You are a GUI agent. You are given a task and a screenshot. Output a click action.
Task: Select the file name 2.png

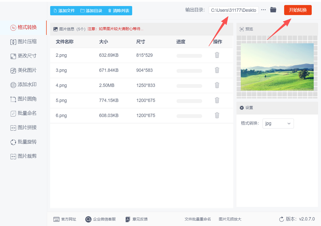pyautogui.click(x=61, y=55)
